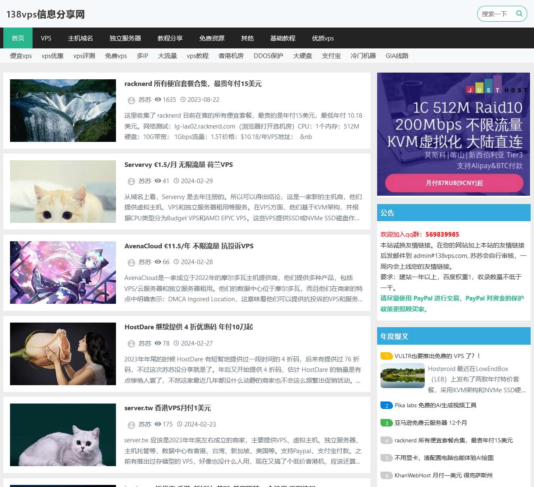The height and width of the screenshot is (487, 534).
Task: Click the 大硬盘 tag link
Action: [x=302, y=56]
